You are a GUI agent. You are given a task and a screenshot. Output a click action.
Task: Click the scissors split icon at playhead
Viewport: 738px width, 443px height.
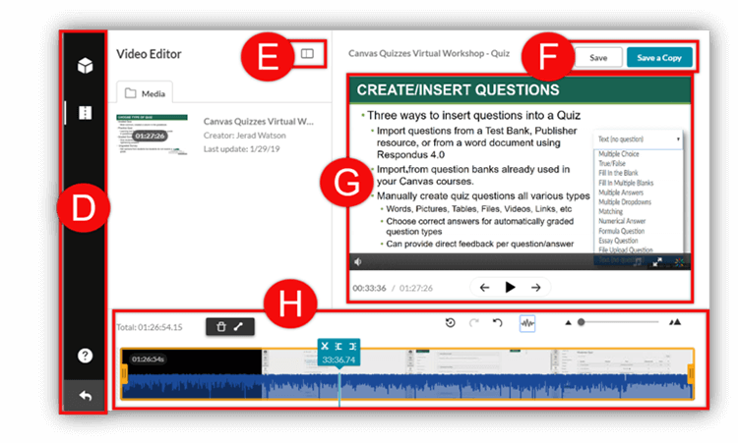(325, 347)
